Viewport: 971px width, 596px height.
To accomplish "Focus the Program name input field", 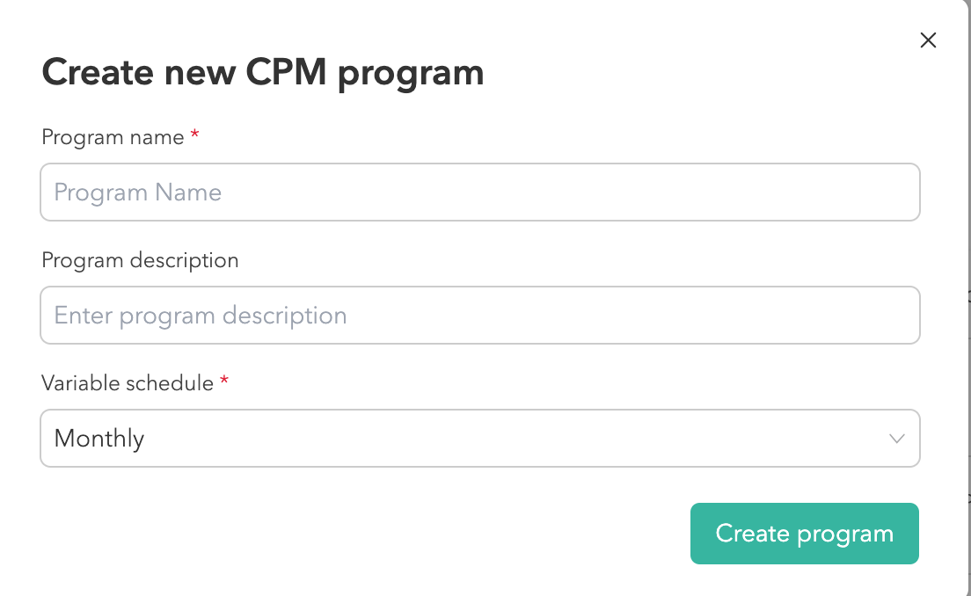I will [479, 192].
